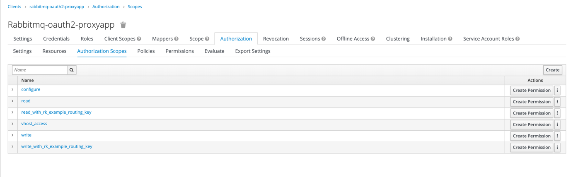Viewport: 571px width, 177px height.
Task: Open the top-level Settings tab
Action: point(23,38)
